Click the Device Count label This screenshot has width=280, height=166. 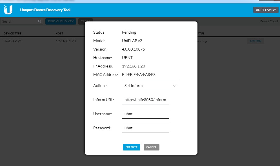click(x=270, y=21)
